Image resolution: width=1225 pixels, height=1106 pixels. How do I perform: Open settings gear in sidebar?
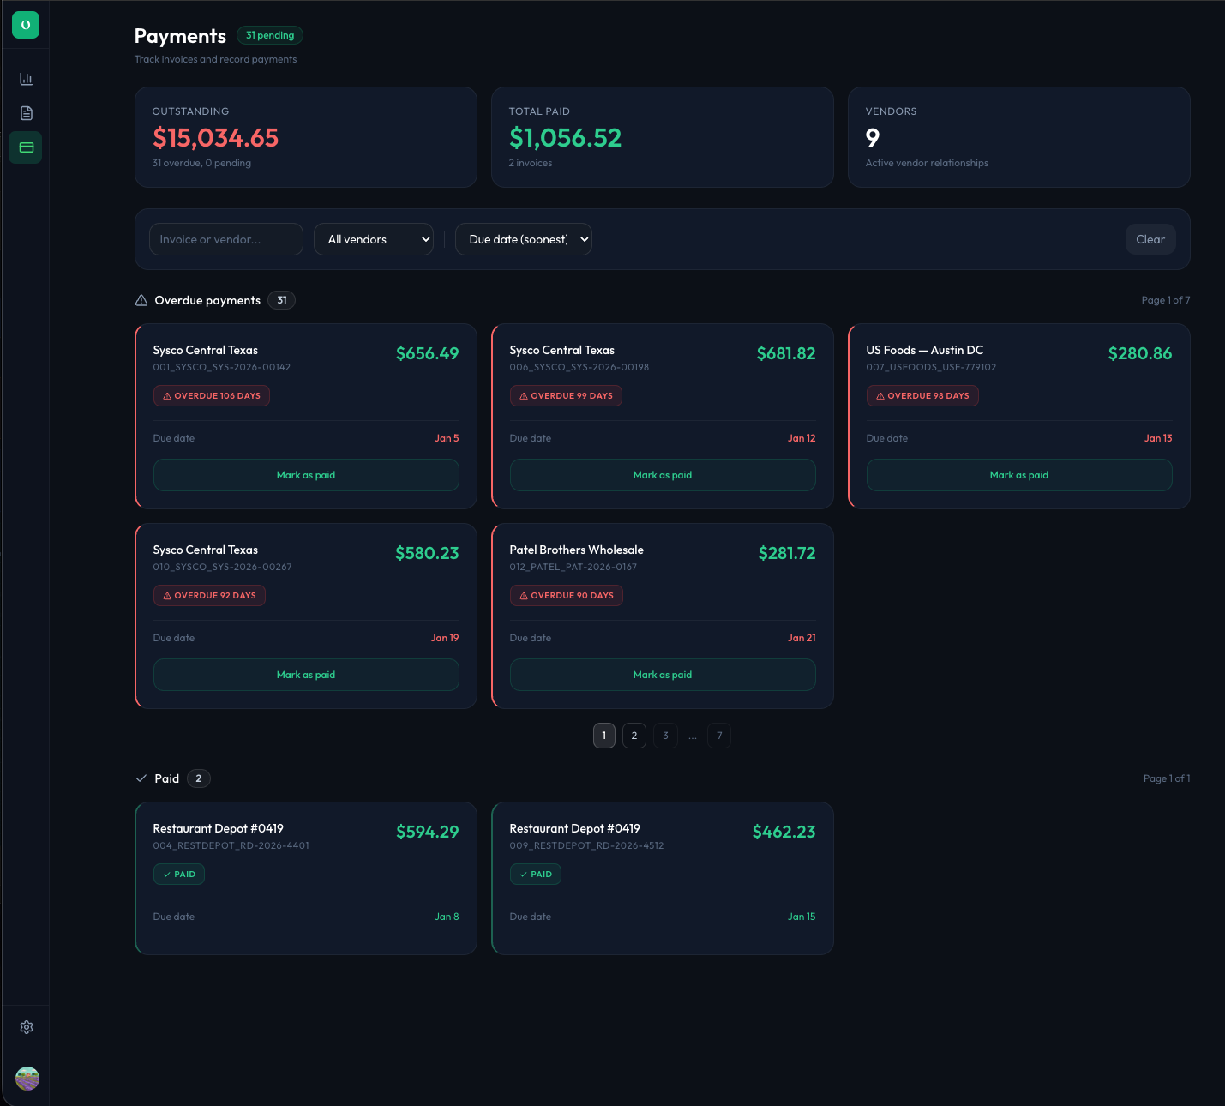click(x=27, y=1027)
